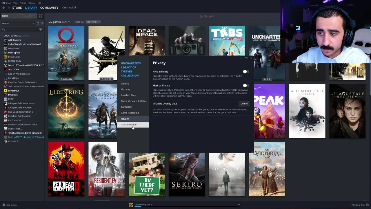Screen dimensions: 371x209
Task: Select "Kingdom Come: Deliverance" in sidebar list
Action: coord(23,82)
